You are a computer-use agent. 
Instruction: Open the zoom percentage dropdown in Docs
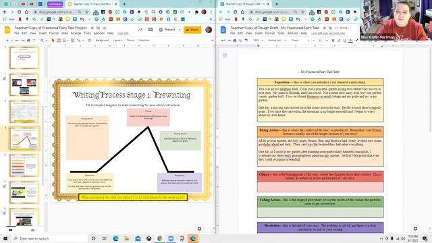(x=258, y=40)
